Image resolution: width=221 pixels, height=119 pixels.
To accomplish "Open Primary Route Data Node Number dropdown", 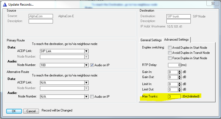I will click(86, 57).
